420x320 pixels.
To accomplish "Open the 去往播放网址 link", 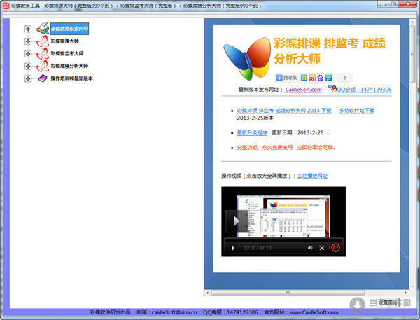I will (x=312, y=176).
